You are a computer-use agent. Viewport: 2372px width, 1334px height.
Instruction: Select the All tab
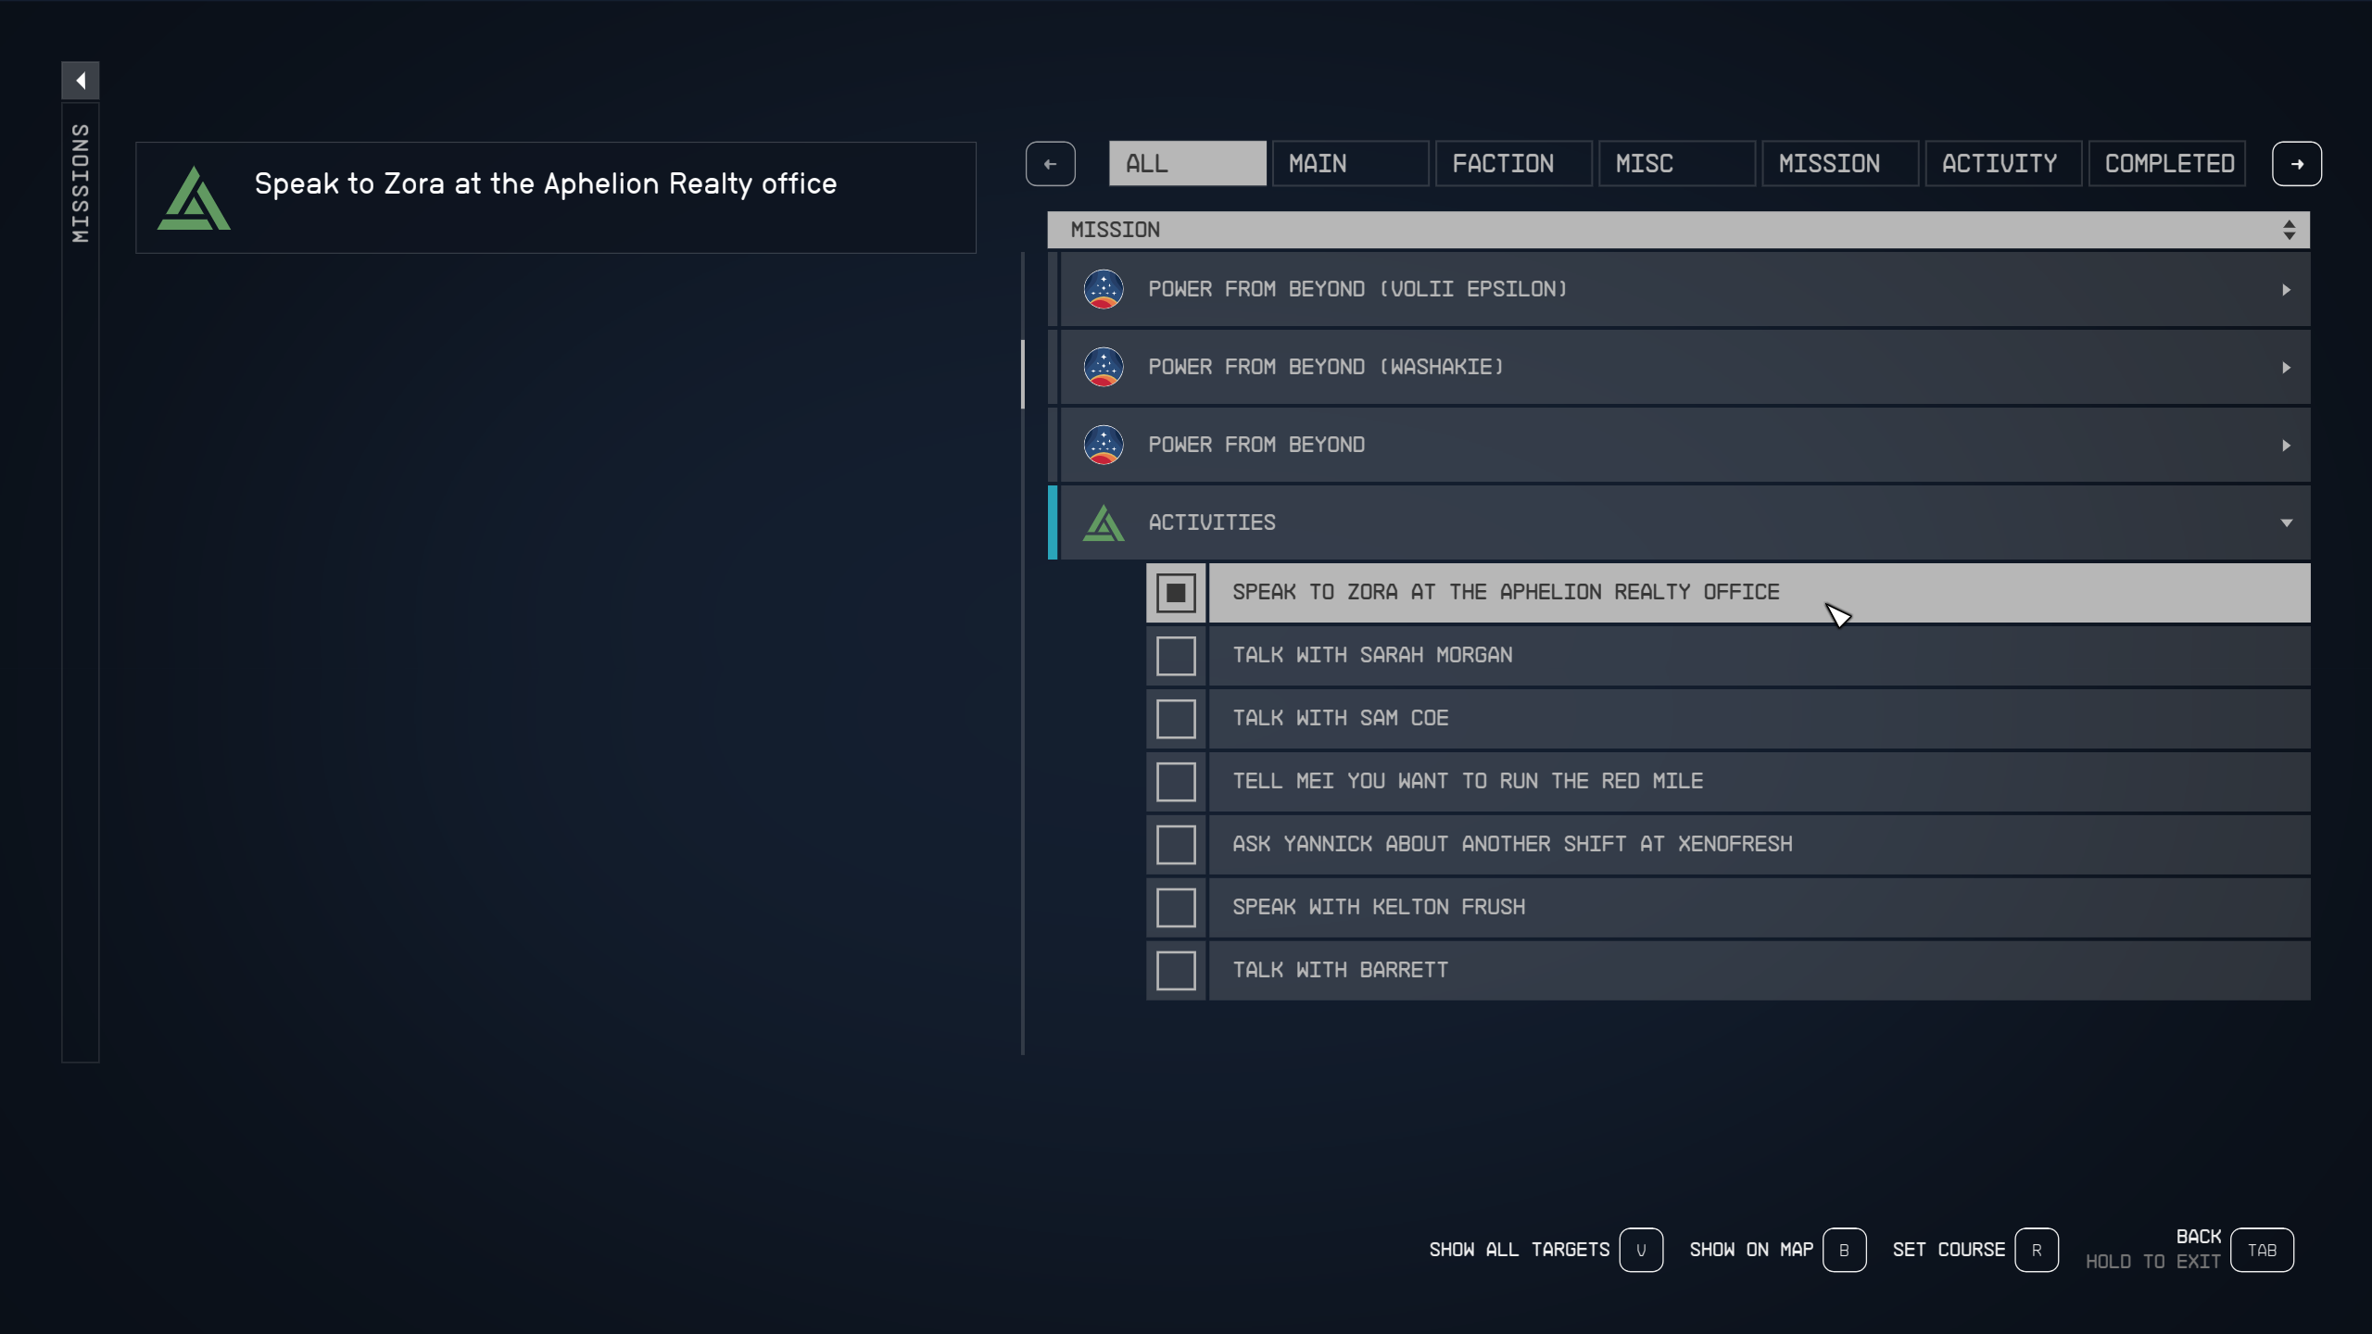[1187, 164]
